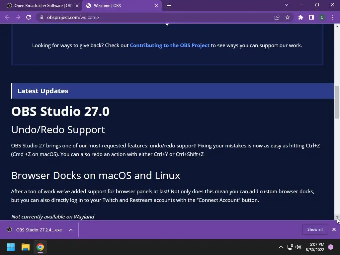
Task: Open the tab search dropdown arrow
Action: pyautogui.click(x=287, y=5)
